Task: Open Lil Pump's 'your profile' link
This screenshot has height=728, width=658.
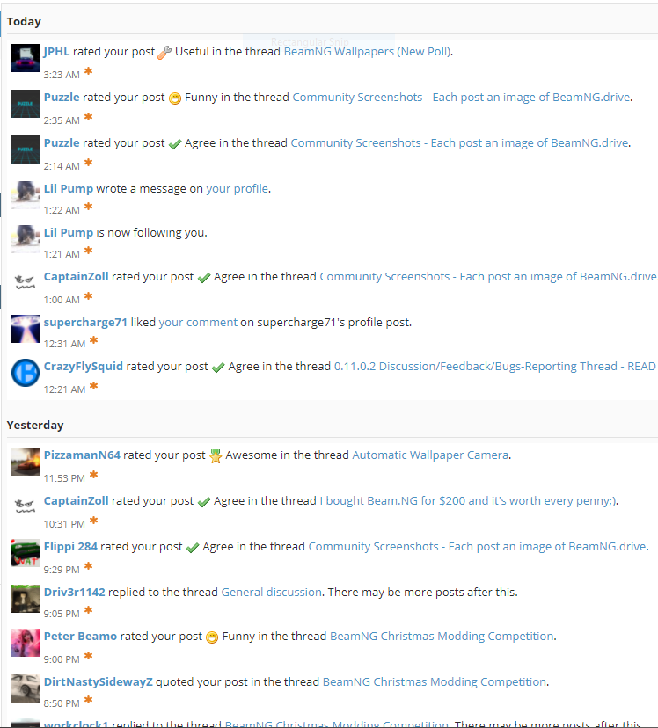Action: tap(237, 189)
